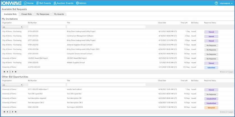
Task: Go to next page in My Invitations
Action: click(x=13, y=72)
